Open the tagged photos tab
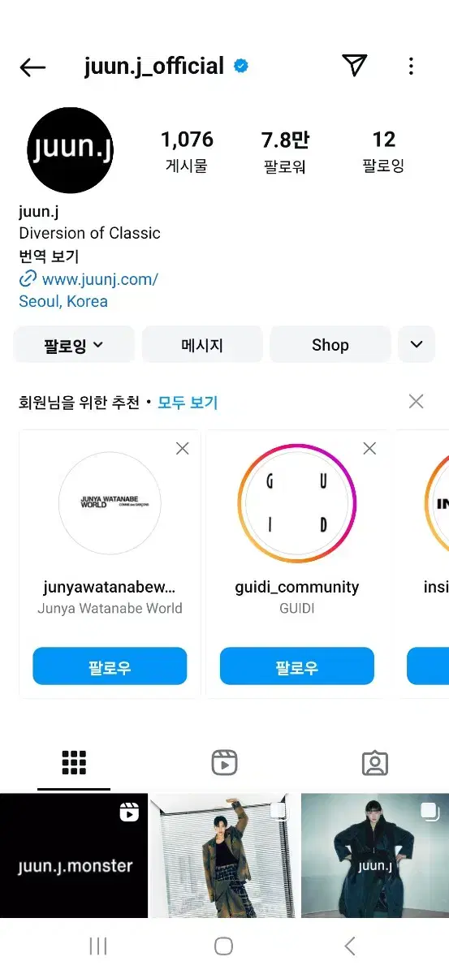 click(x=374, y=762)
